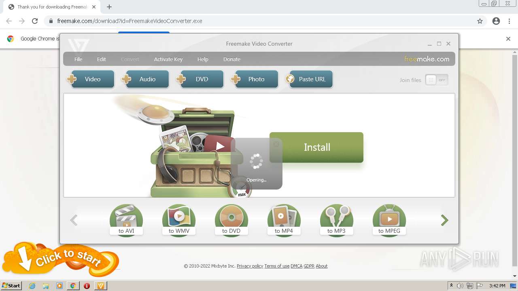Open the About link in the footer
Screen dimensions: 518x291
click(x=322, y=266)
